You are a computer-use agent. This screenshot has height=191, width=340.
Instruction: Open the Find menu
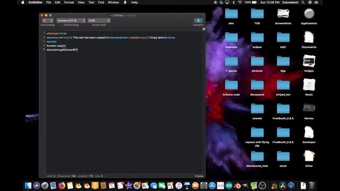pyautogui.click(x=101, y=2)
